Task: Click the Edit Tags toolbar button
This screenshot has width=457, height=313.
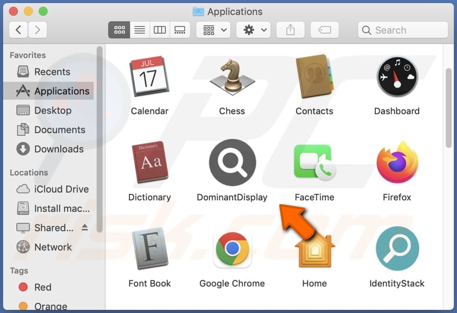Action: tap(325, 30)
